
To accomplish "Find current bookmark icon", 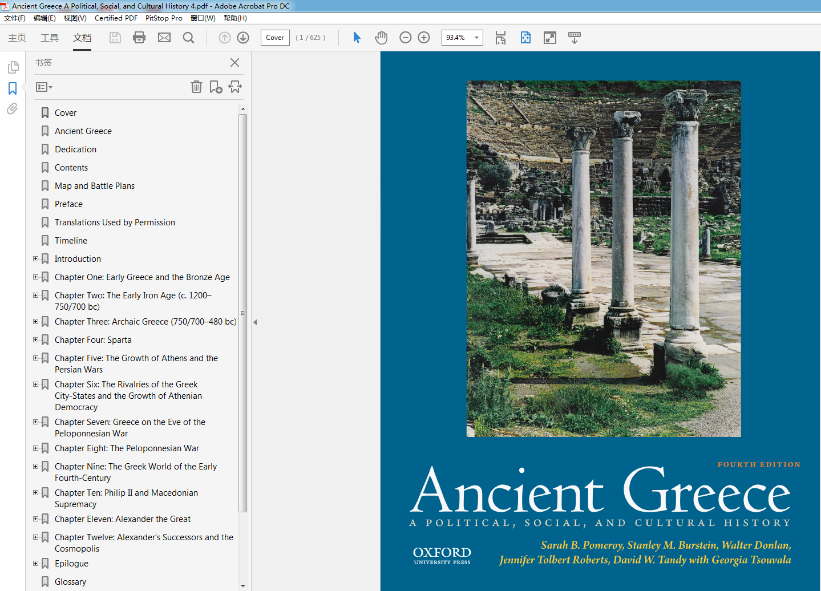I will click(x=235, y=87).
